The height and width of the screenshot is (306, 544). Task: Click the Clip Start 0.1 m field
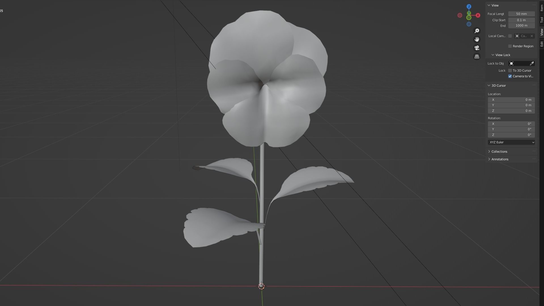tap(521, 20)
